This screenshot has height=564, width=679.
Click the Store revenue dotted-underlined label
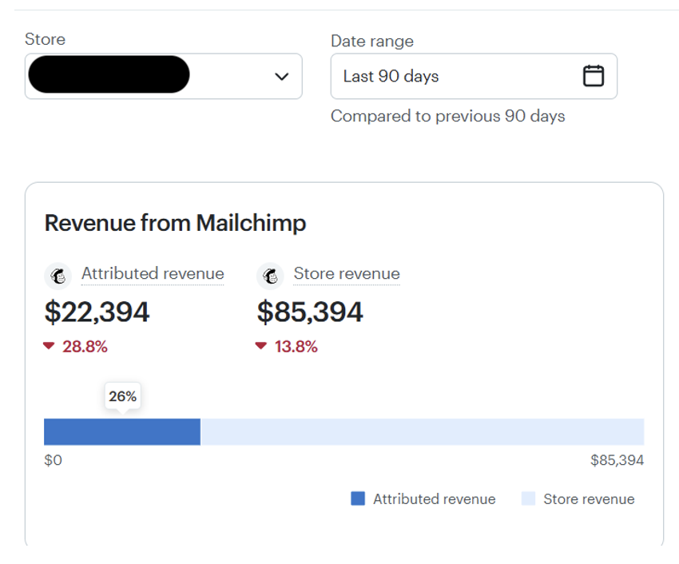pyautogui.click(x=347, y=274)
